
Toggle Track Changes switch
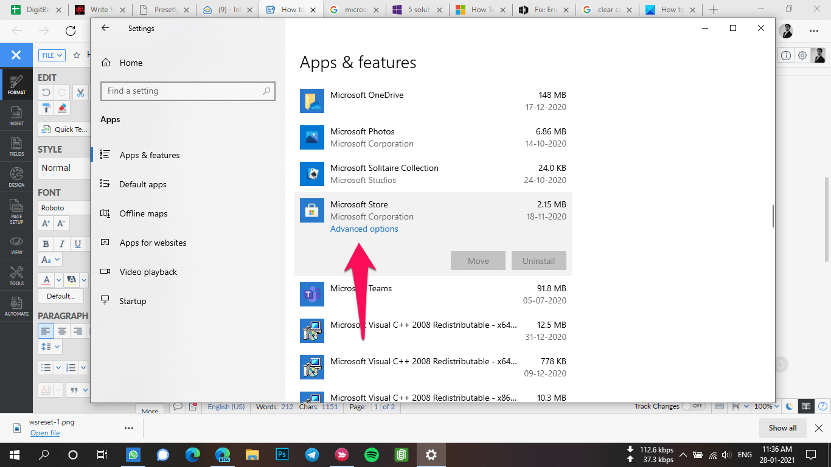tap(694, 406)
